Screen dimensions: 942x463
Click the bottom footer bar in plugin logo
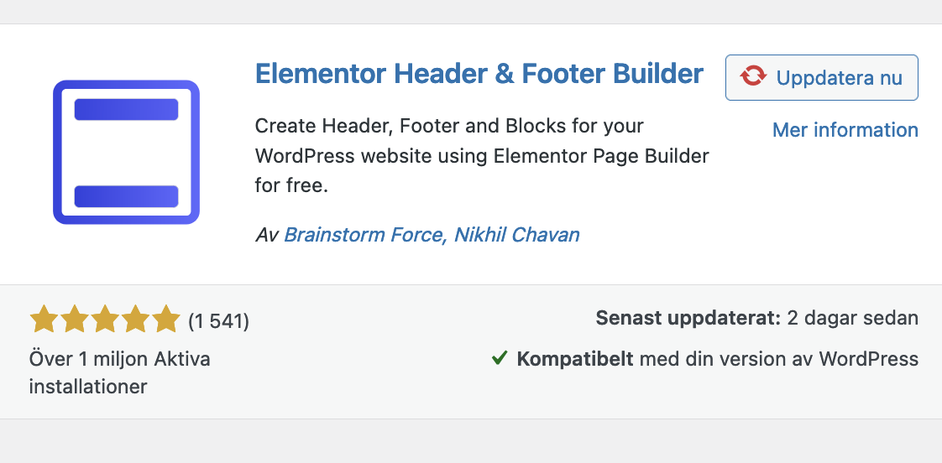[126, 196]
